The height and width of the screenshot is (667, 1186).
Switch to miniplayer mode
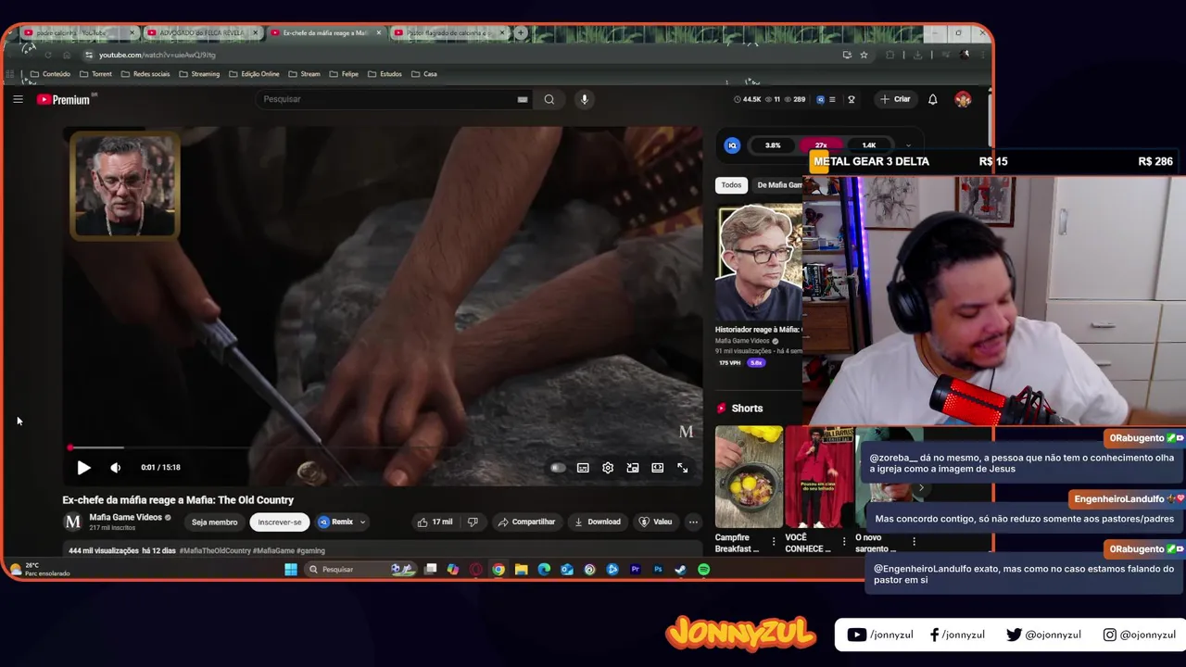(633, 468)
